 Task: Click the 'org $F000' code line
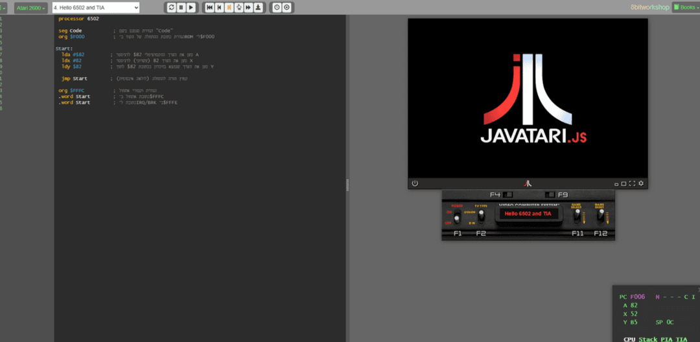coord(71,36)
